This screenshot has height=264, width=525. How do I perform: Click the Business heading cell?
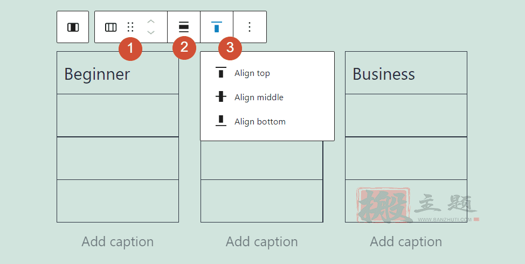406,73
